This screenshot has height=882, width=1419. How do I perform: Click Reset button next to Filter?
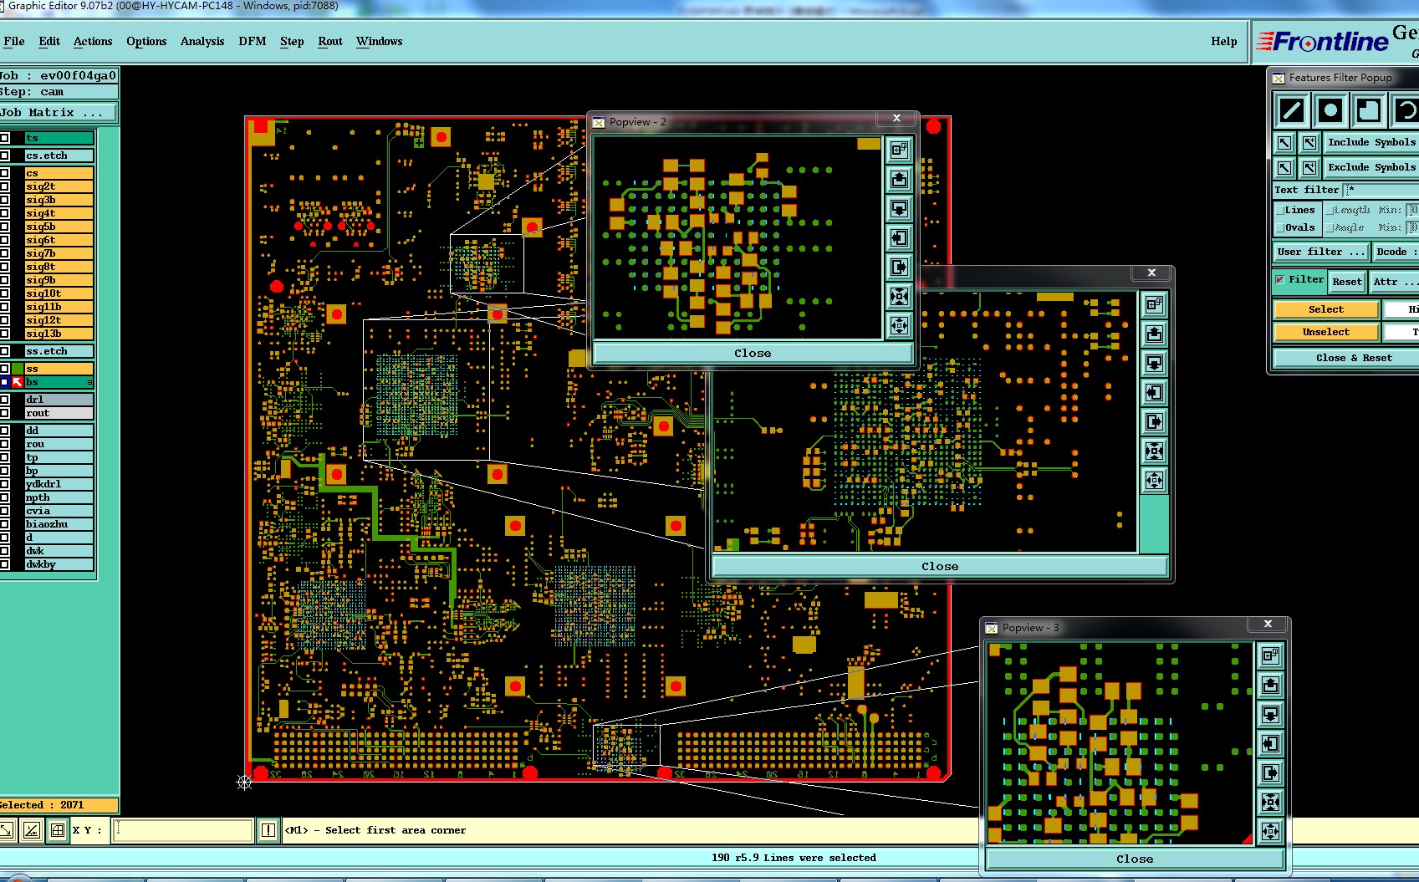click(1347, 282)
